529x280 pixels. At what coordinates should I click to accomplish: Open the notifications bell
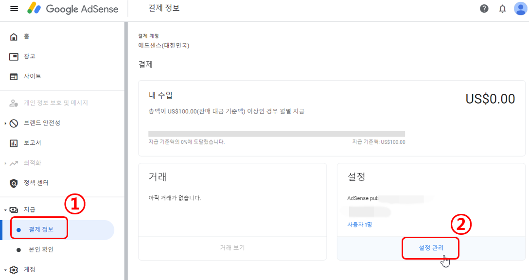click(502, 8)
